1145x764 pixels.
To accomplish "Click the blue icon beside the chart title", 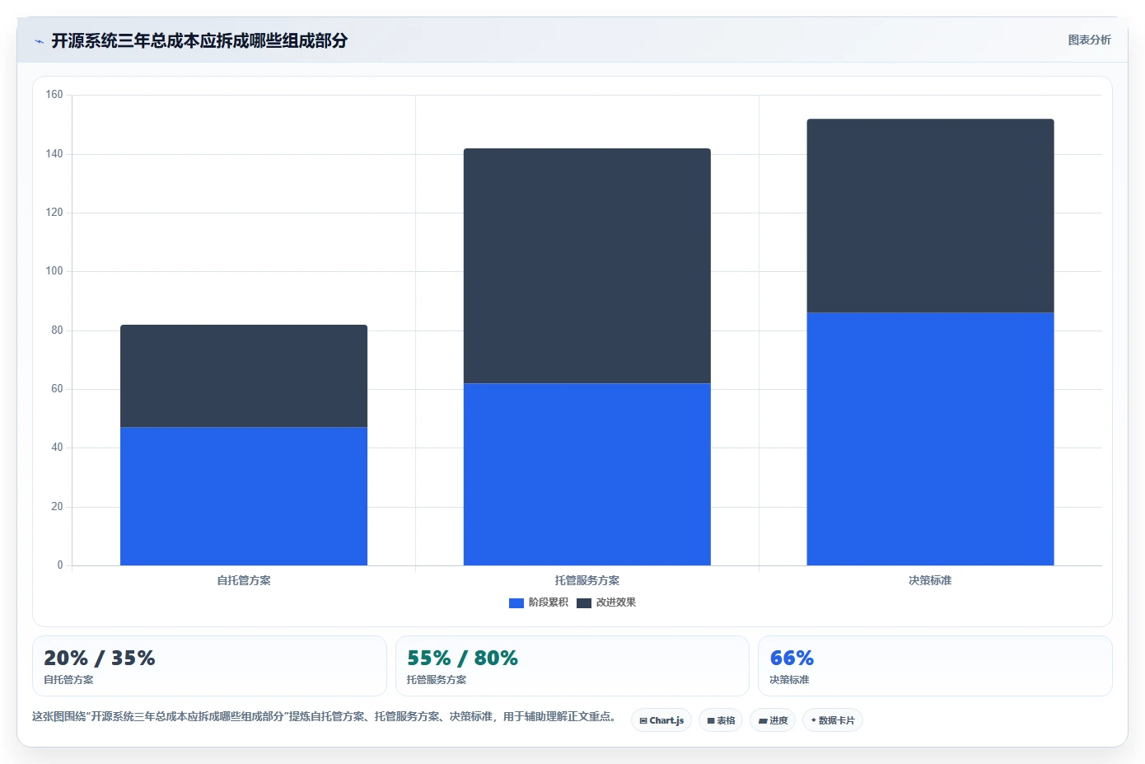I will 39,41.
